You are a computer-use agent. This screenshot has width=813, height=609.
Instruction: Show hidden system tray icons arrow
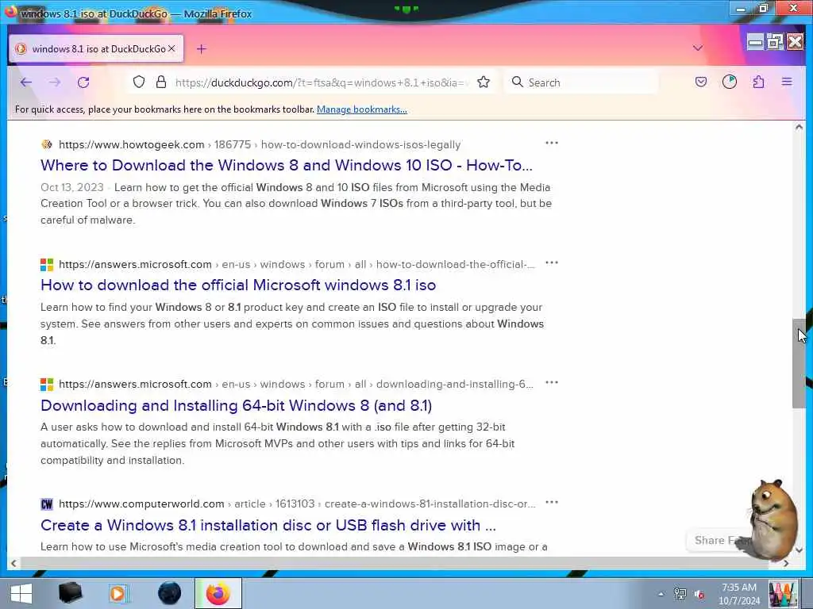click(x=661, y=595)
